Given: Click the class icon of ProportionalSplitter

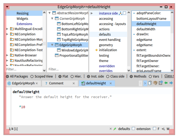Looking at the screenshot, I should click(x=57, y=55).
